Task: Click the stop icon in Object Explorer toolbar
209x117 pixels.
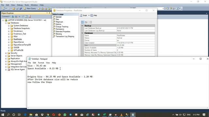Action: coord(20,17)
